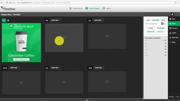Remove the 1:1 size with X icon
This screenshot has width=180, height=101.
click(8, 20)
